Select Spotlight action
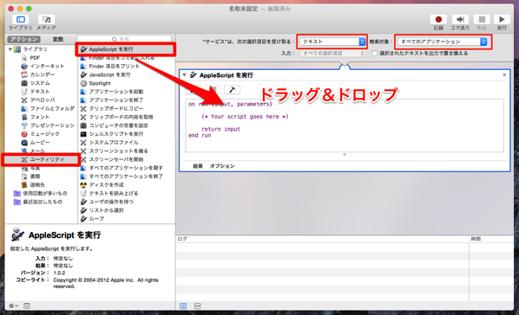Screen dimensions: 519x315 click(100, 83)
